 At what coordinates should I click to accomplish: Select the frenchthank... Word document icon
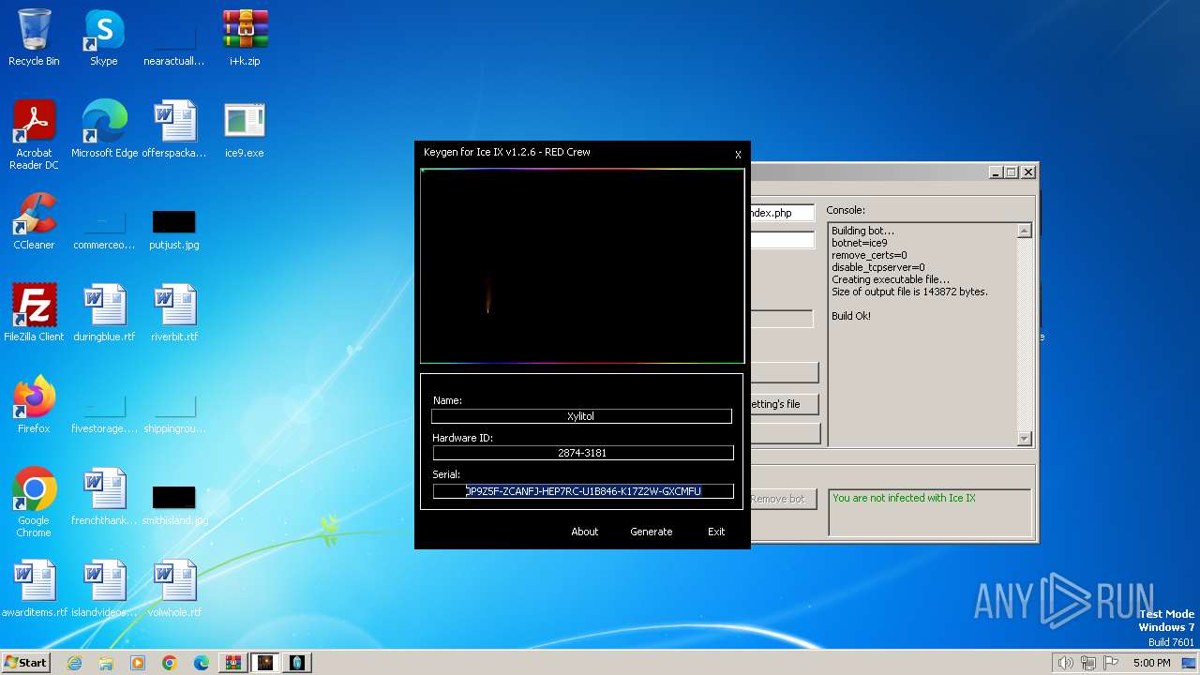(x=104, y=497)
